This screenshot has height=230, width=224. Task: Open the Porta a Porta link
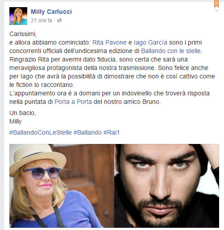(x=73, y=102)
